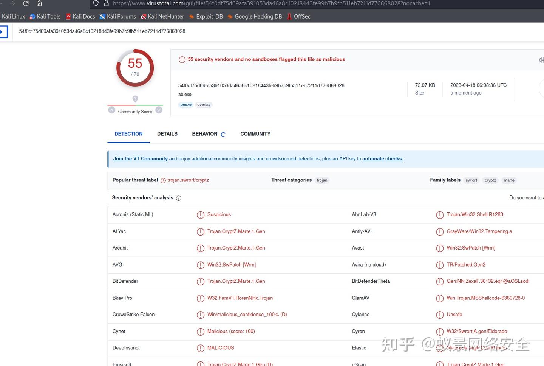Viewport: 544px width, 366px height.
Task: Open the automate checks link
Action: click(382, 158)
